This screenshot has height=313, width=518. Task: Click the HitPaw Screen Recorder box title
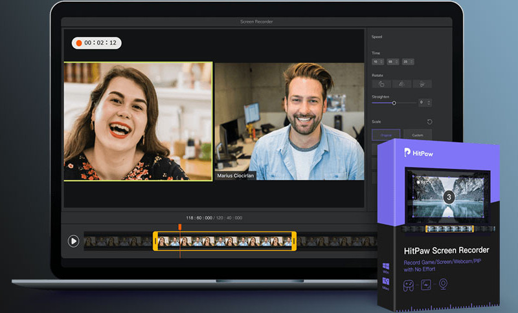(446, 250)
